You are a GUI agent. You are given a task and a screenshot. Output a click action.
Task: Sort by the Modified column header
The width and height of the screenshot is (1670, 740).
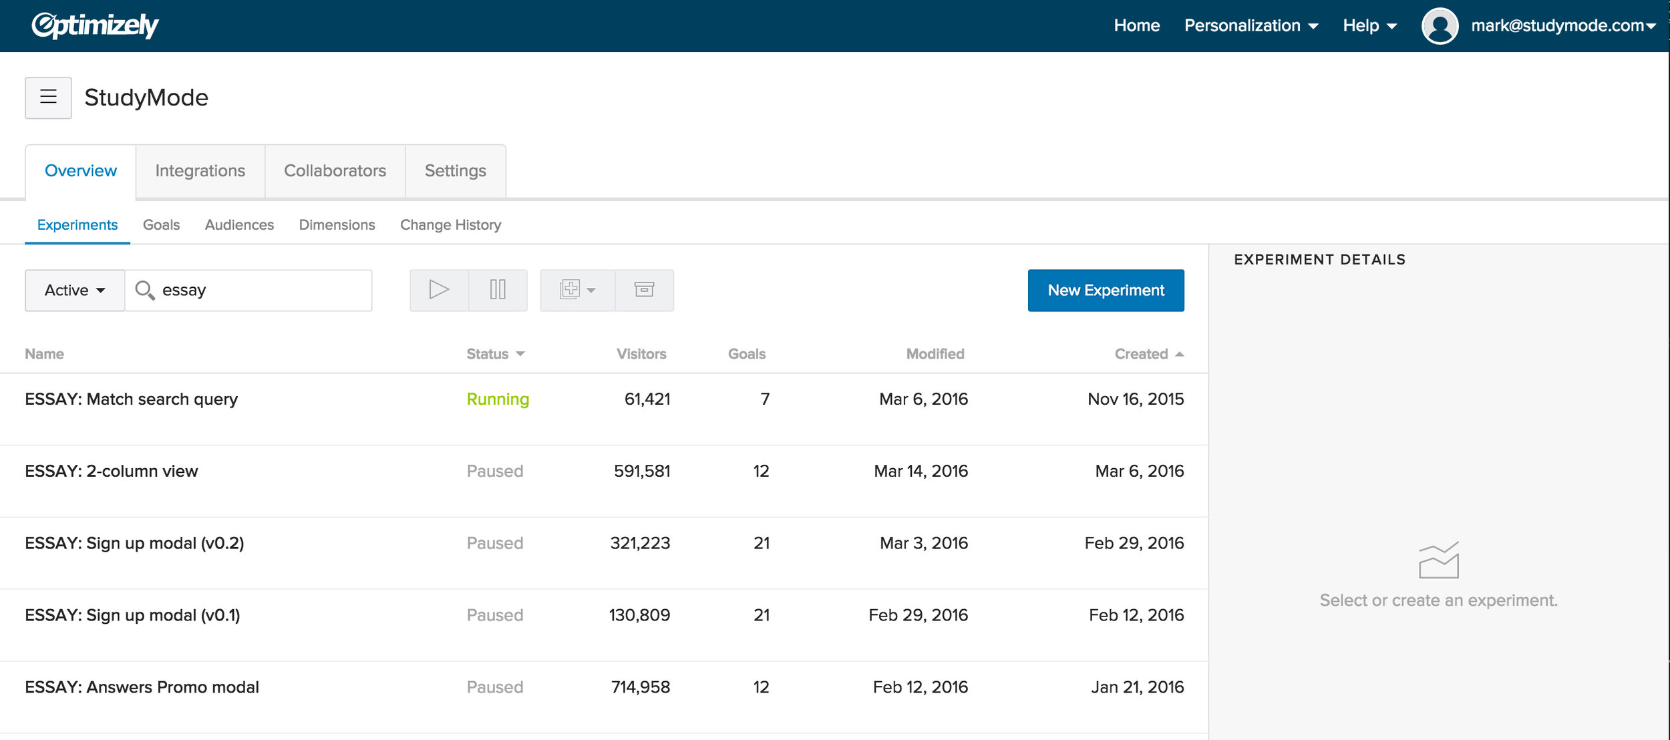point(935,354)
